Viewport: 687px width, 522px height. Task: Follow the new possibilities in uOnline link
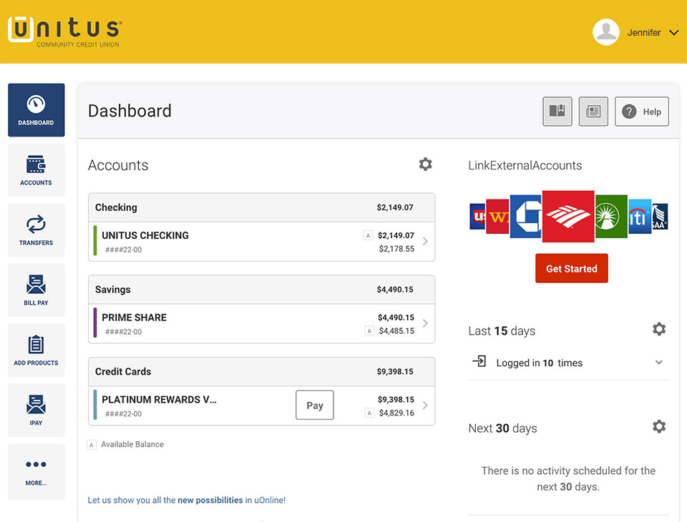click(x=187, y=500)
